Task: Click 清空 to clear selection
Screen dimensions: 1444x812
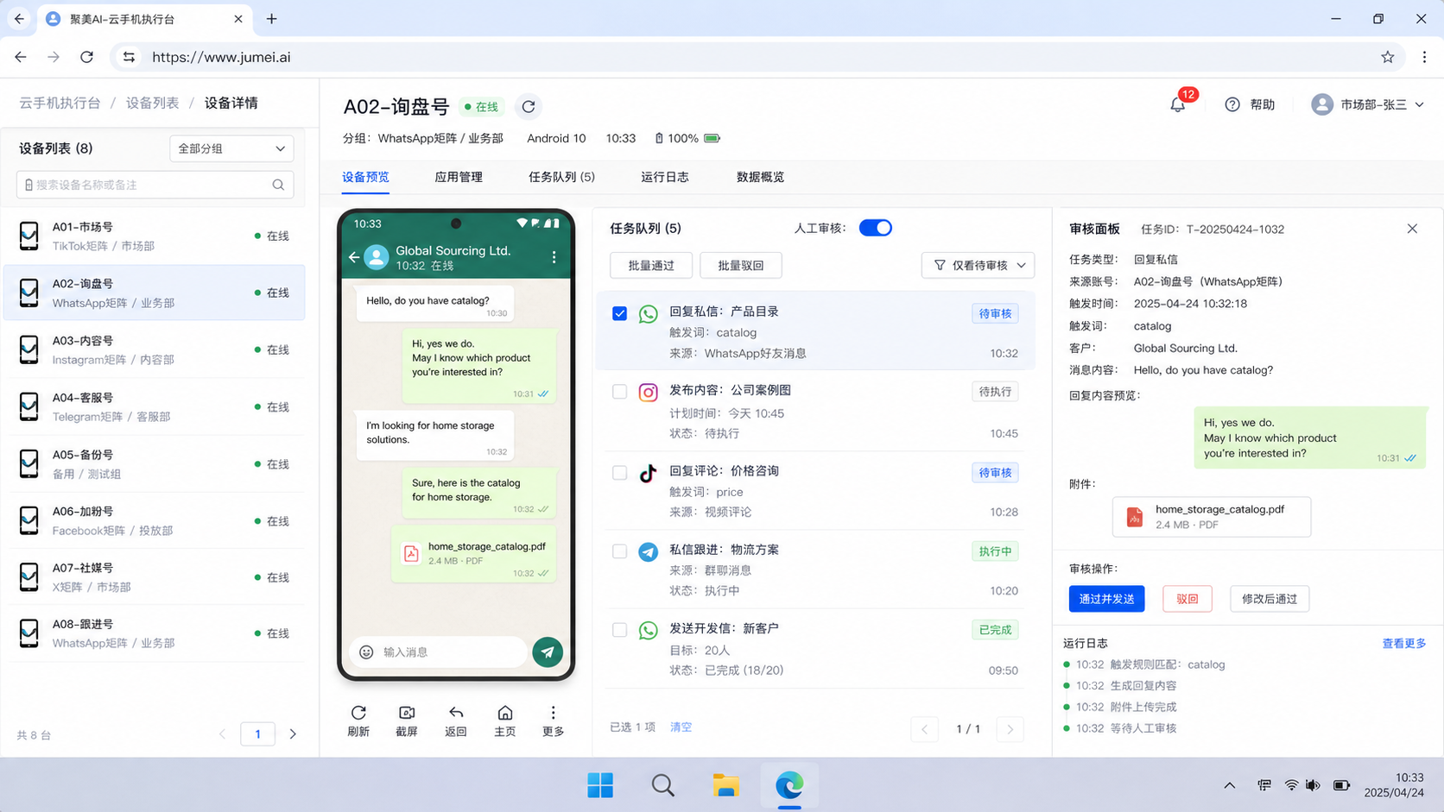Action: [x=681, y=727]
